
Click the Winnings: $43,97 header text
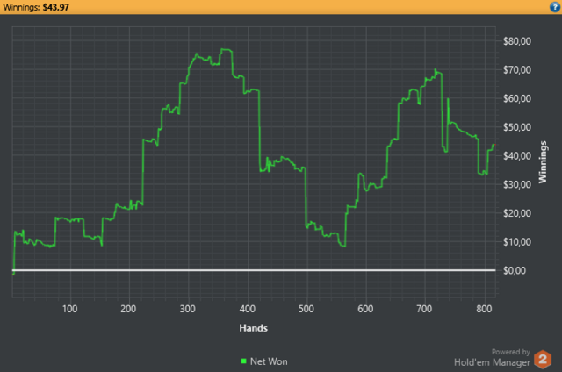point(36,7)
